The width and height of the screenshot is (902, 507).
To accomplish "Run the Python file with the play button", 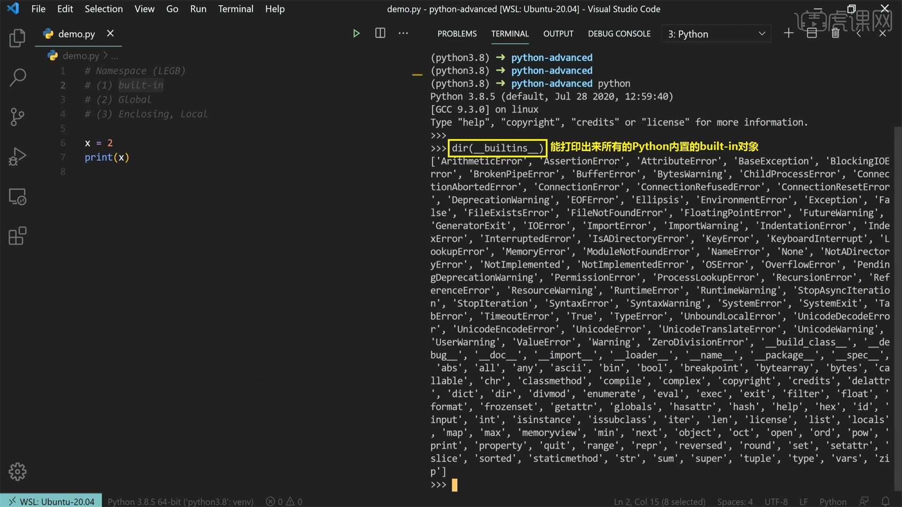I will click(356, 33).
